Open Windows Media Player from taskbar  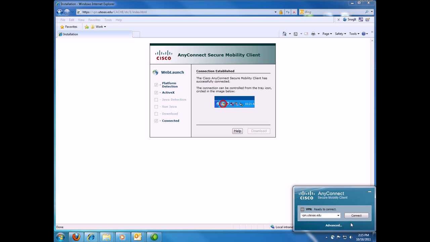(122, 237)
